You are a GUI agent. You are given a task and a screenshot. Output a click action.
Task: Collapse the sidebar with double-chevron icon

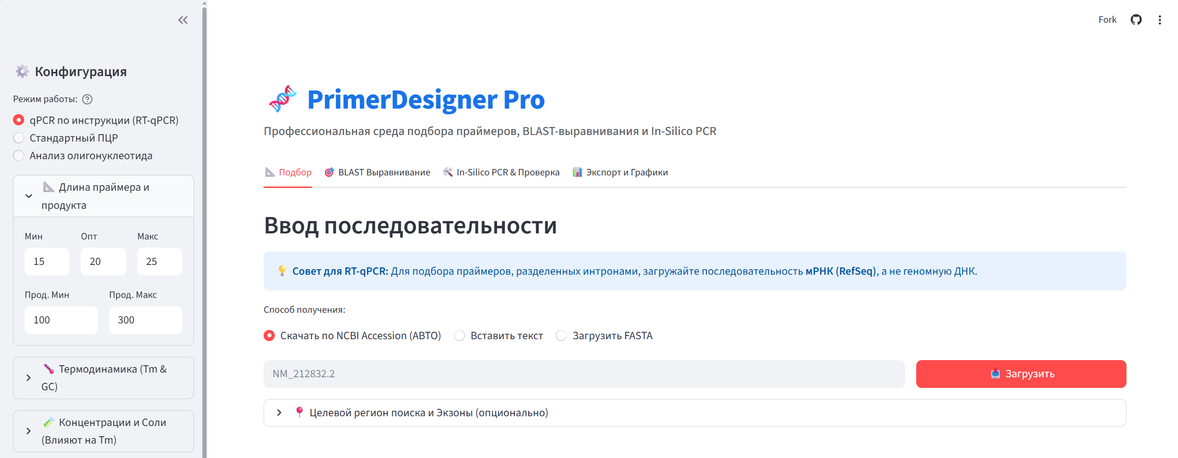click(183, 20)
